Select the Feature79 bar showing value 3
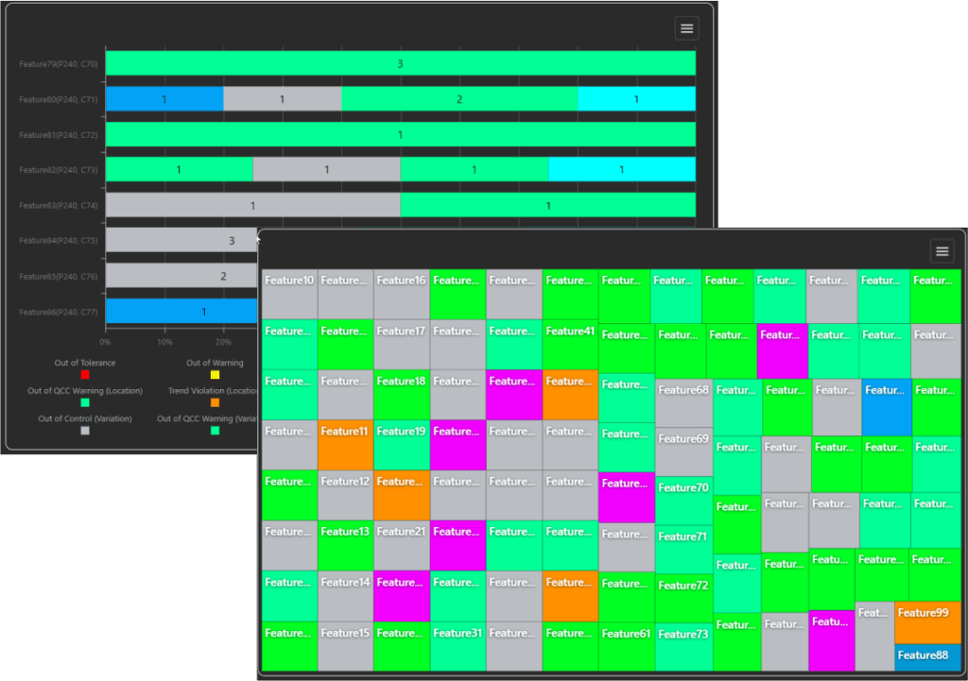This screenshot has height=681, width=968. (x=400, y=63)
